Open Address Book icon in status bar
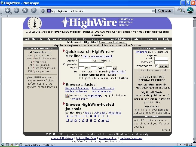 (21, 145)
